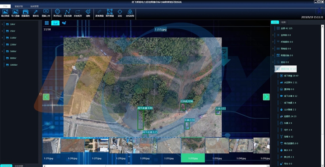Switch to the map view mode
Image resolution: width=325 pixels, height=167 pixels.
point(64,23)
